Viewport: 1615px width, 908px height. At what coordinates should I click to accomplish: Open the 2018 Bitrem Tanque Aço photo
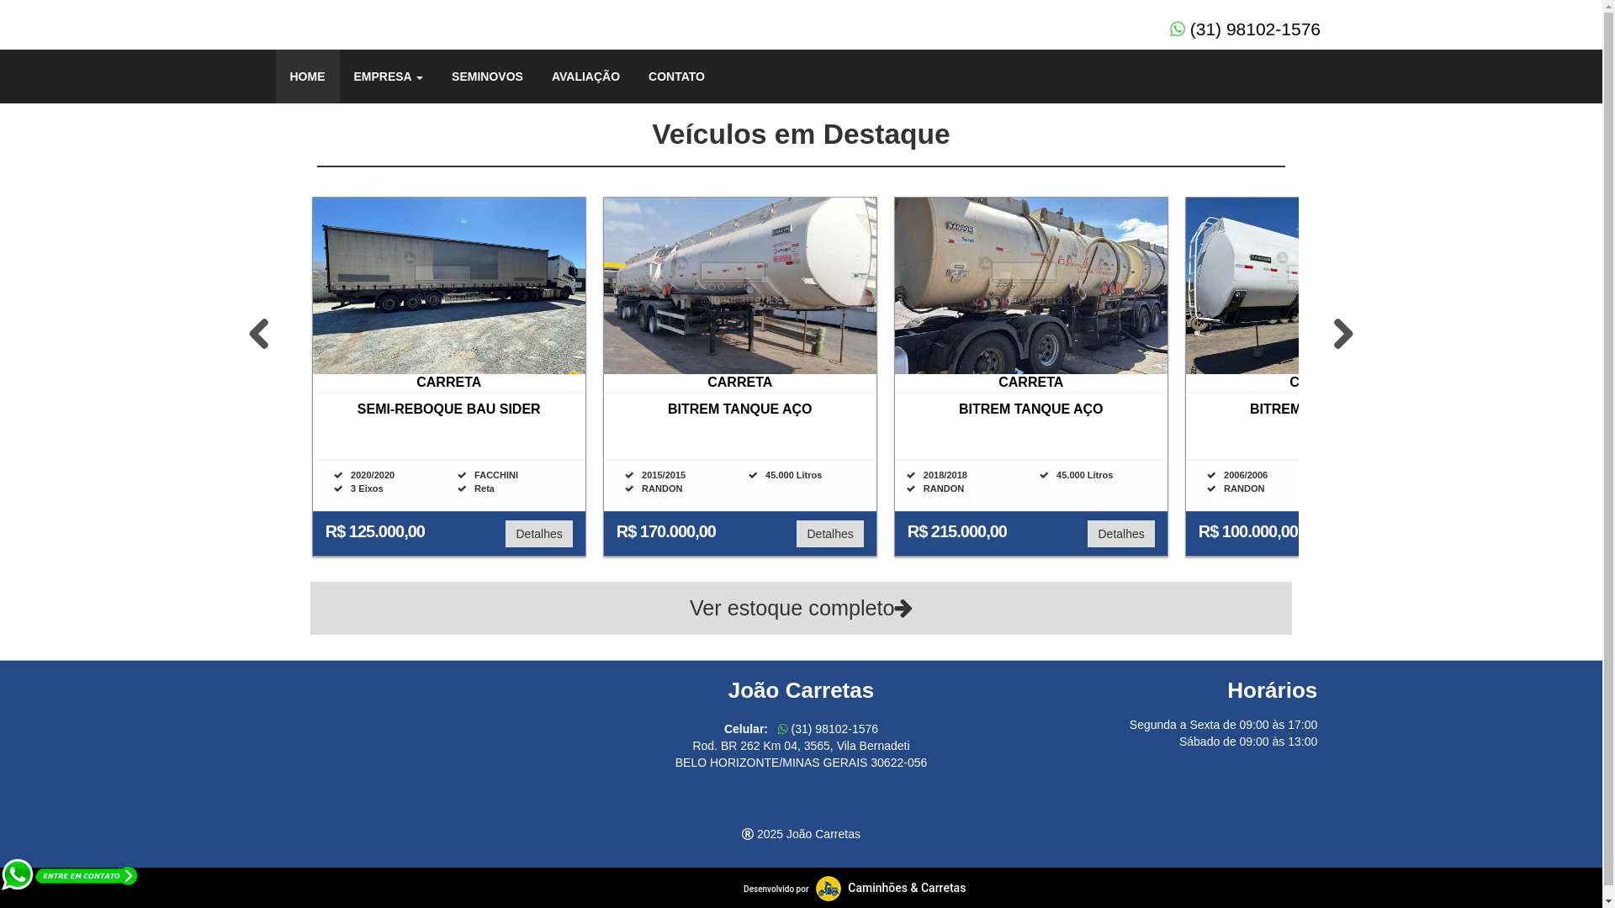click(x=1031, y=286)
